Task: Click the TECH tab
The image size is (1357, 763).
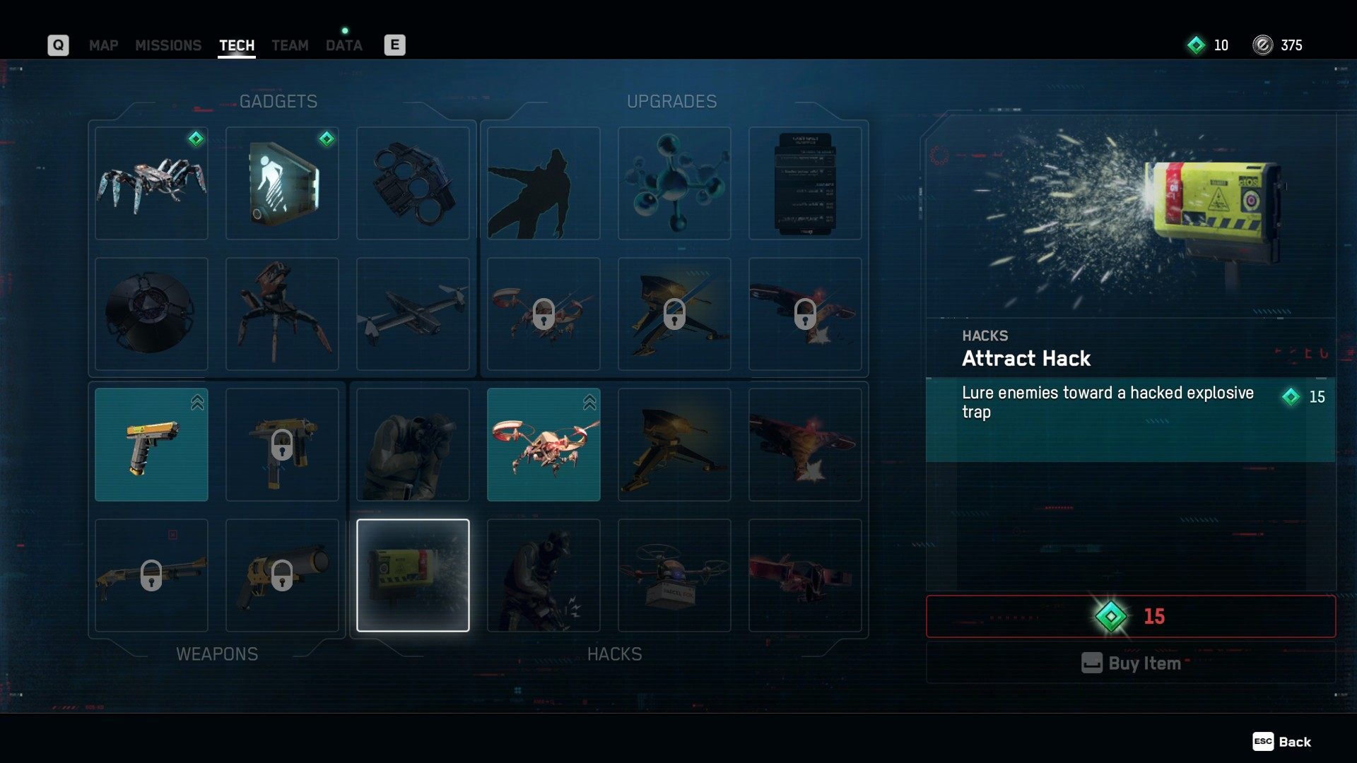Action: click(x=237, y=44)
